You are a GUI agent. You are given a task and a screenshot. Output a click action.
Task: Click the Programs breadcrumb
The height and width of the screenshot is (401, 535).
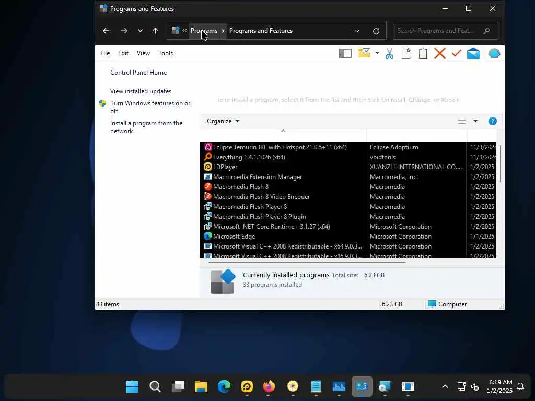point(204,31)
